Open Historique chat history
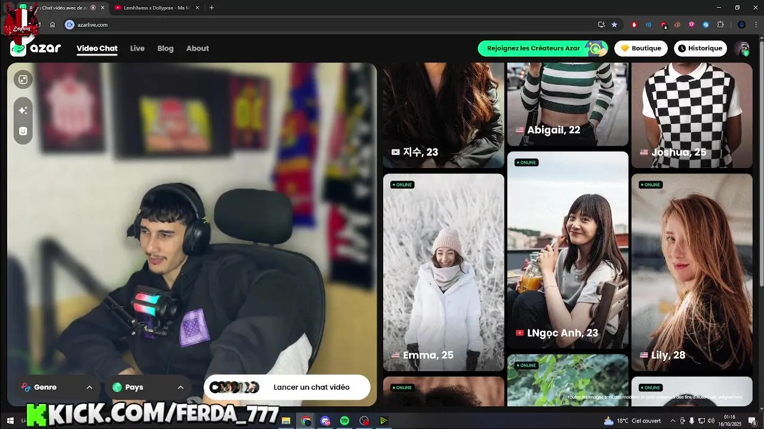 pos(700,48)
